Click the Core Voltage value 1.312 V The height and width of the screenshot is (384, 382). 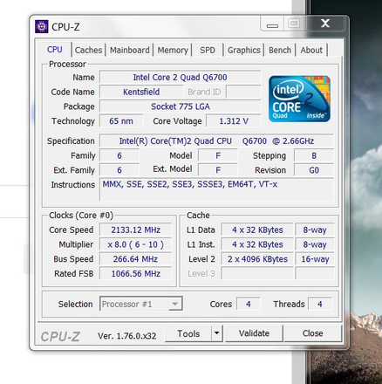click(x=234, y=121)
